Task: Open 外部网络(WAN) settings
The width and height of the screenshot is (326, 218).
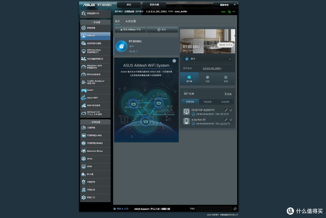Action: pyautogui.click(x=95, y=143)
